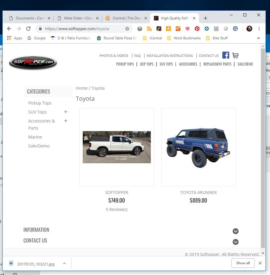Open ACCESSORIES menu item

click(x=188, y=64)
